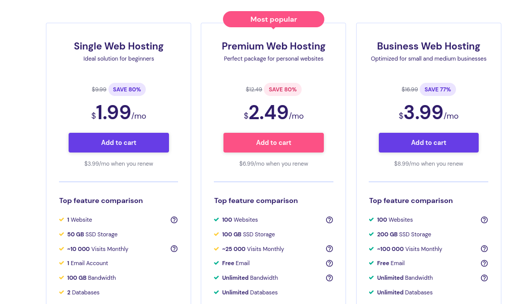Select the Premium Web Hosting title

(273, 46)
